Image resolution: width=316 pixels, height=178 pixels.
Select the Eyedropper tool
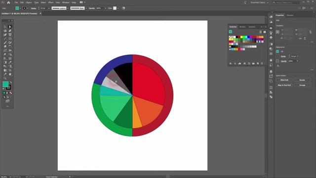(x=10, y=62)
